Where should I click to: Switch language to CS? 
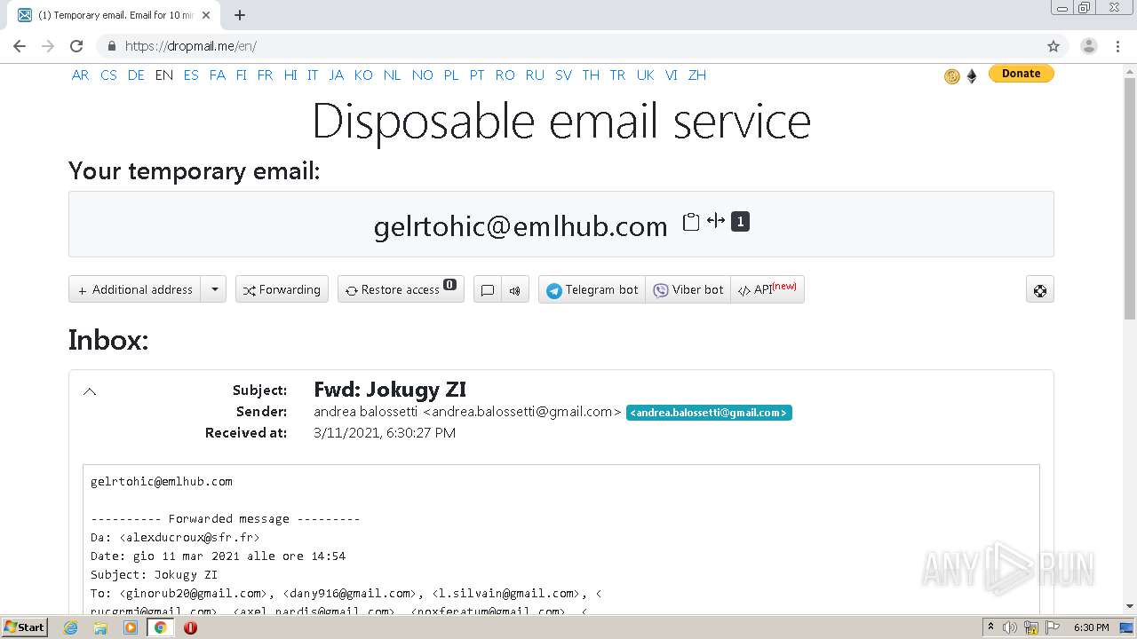tap(108, 75)
